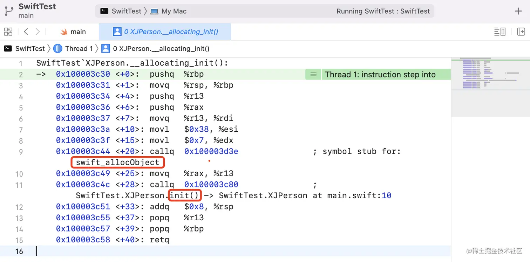
Task: Click the $0x38, %esi operand
Action: point(211,129)
